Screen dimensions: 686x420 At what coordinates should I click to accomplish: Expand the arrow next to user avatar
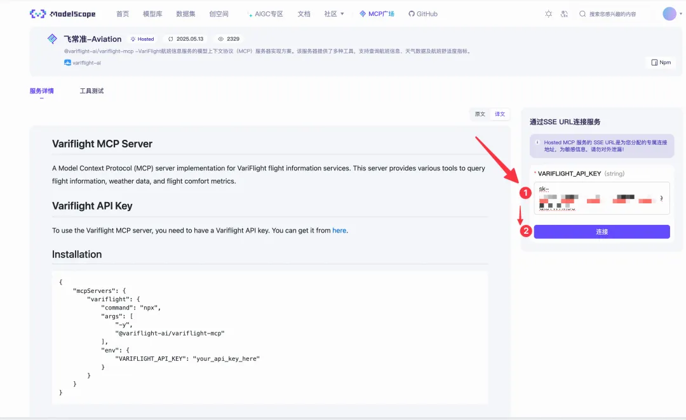[681, 14]
